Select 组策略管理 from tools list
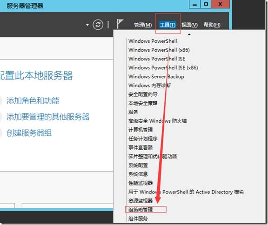The width and height of the screenshot is (268, 225). (x=141, y=210)
